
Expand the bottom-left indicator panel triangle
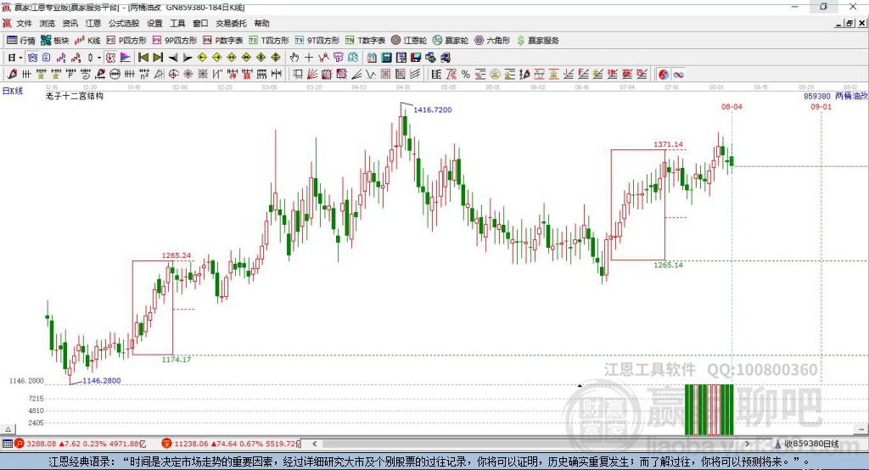click(8, 429)
